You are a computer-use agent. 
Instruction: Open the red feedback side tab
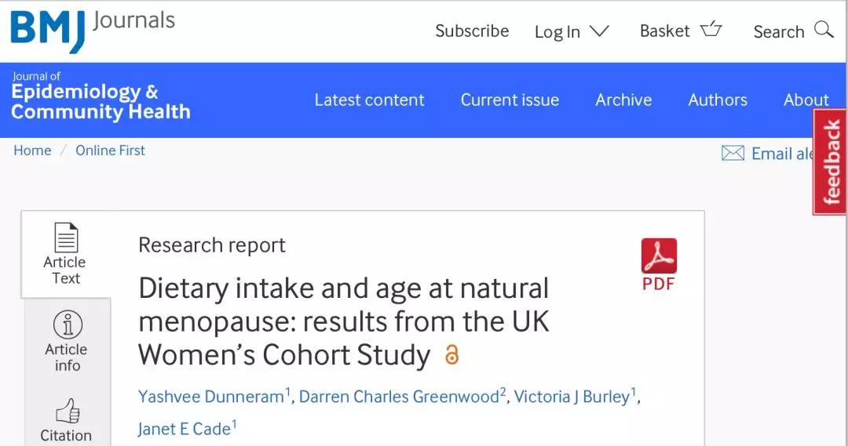tap(830, 161)
